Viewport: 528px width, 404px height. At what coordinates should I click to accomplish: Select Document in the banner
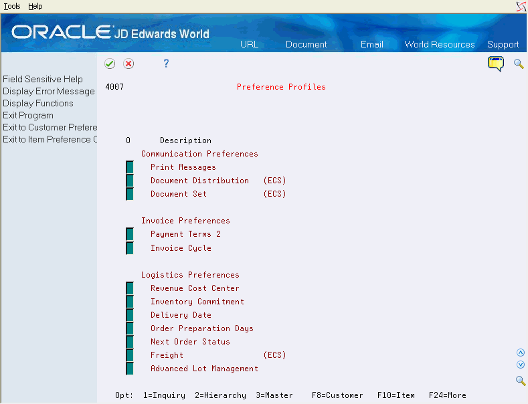pyautogui.click(x=306, y=44)
